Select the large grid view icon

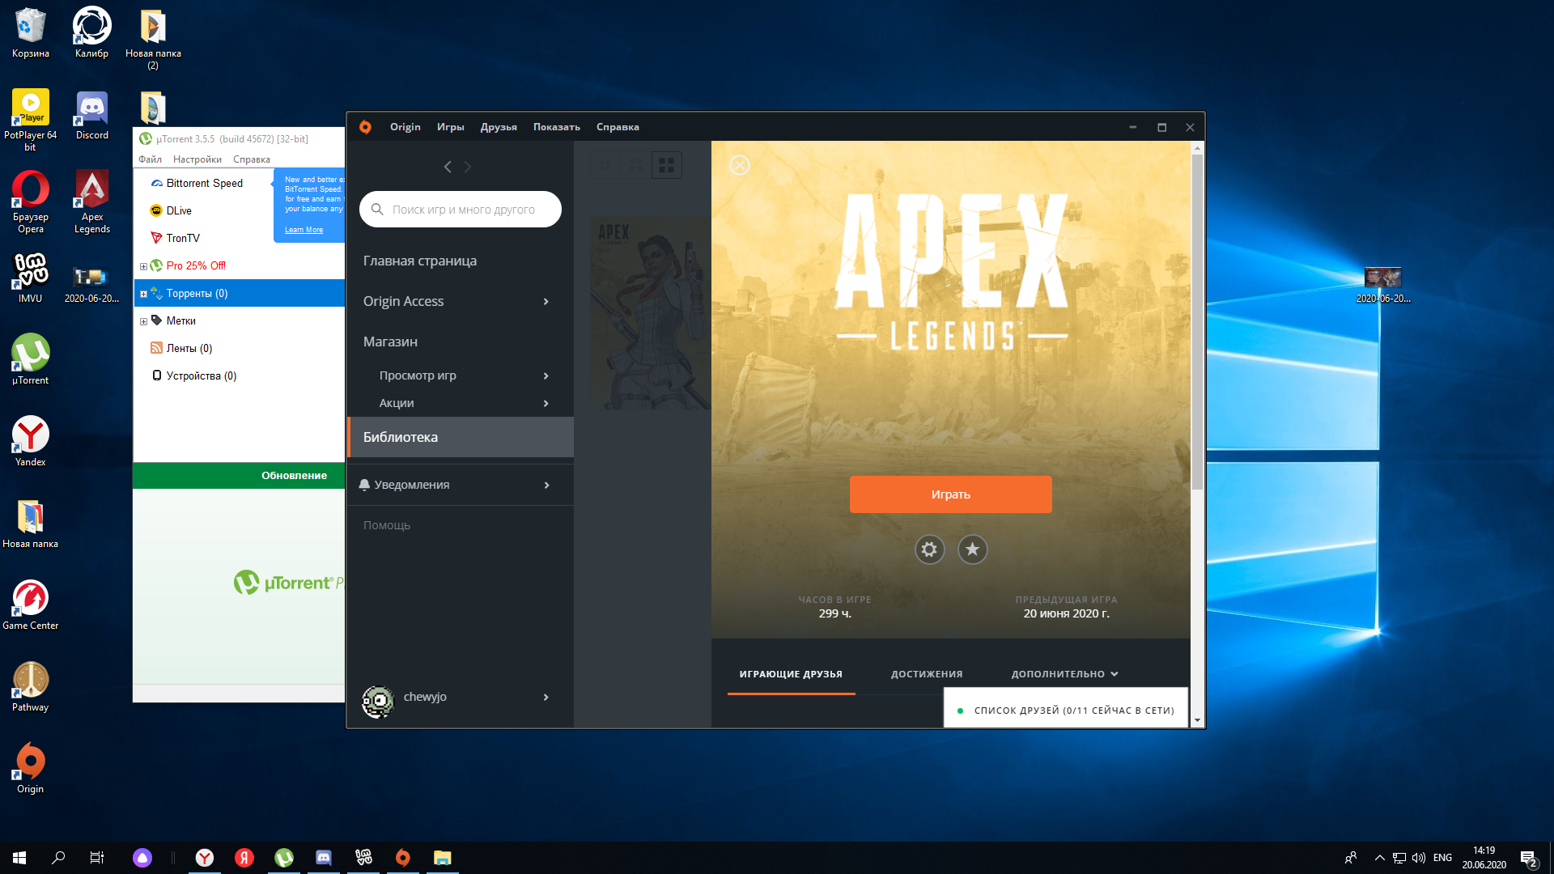click(666, 165)
